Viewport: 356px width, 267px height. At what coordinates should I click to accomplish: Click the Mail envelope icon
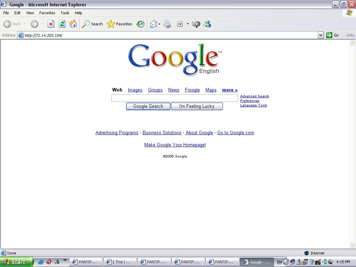154,24
